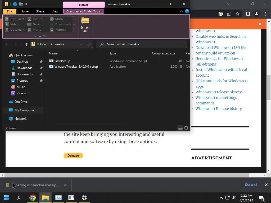Switch to details view layout icon
This screenshot has width=271, height=203.
coord(180,128)
